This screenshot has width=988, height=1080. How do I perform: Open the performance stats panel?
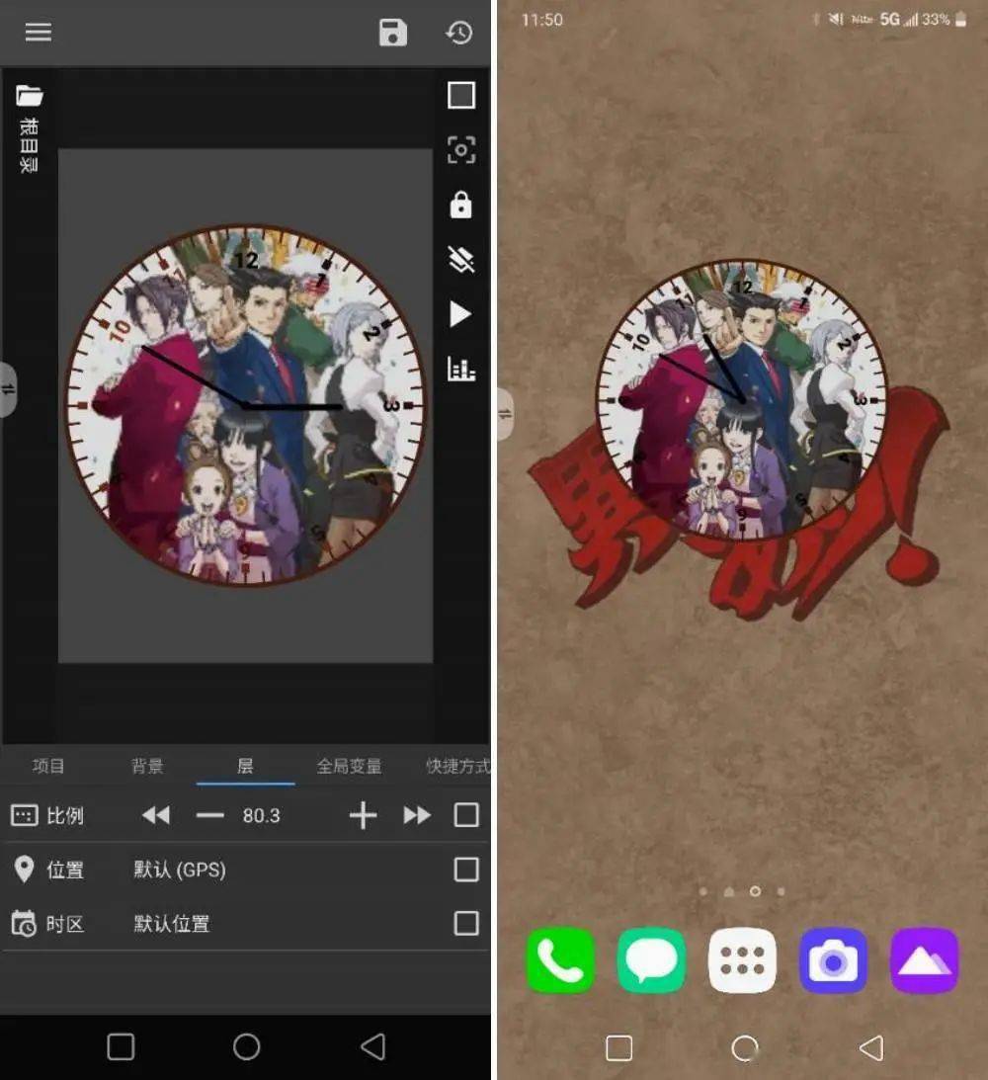460,368
